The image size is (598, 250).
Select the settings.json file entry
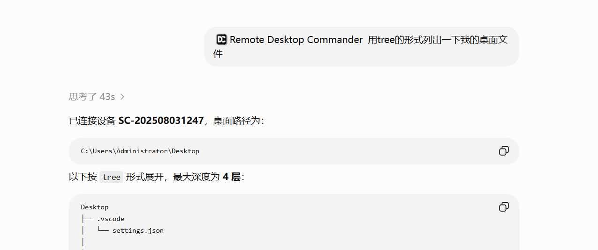click(138, 230)
